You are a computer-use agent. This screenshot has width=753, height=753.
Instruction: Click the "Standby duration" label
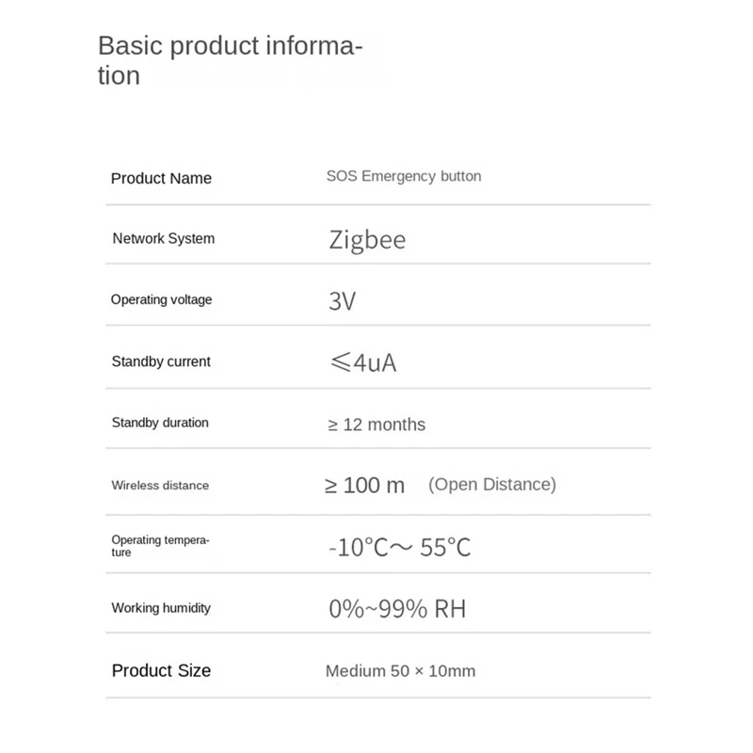(160, 423)
